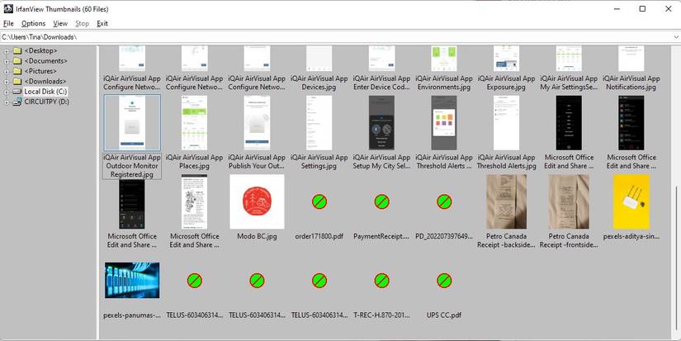
Task: Open the Options menu
Action: (34, 23)
